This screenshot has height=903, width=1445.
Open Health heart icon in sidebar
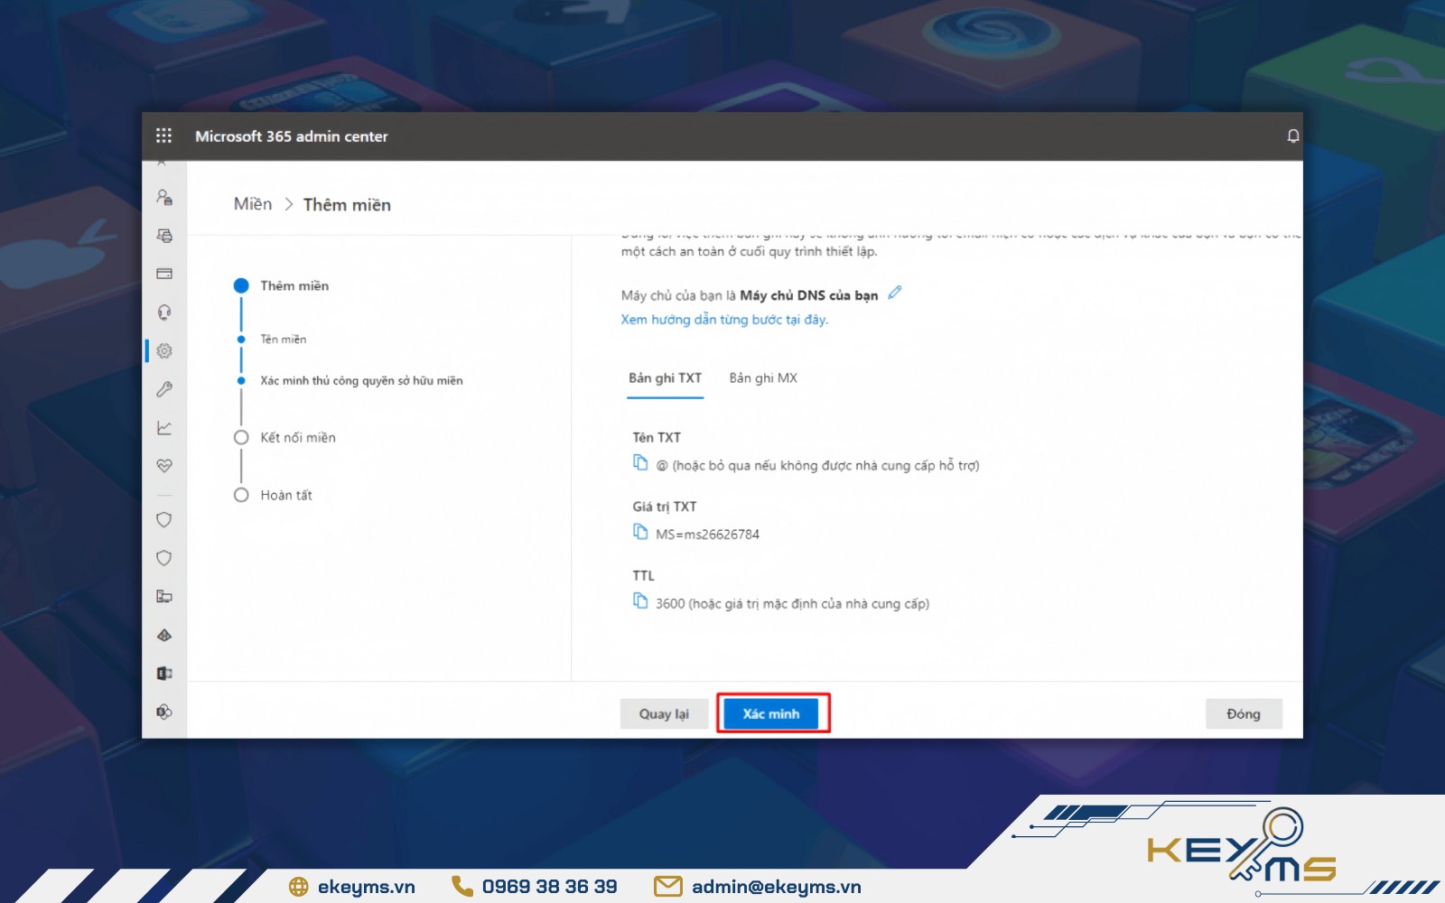pyautogui.click(x=164, y=466)
